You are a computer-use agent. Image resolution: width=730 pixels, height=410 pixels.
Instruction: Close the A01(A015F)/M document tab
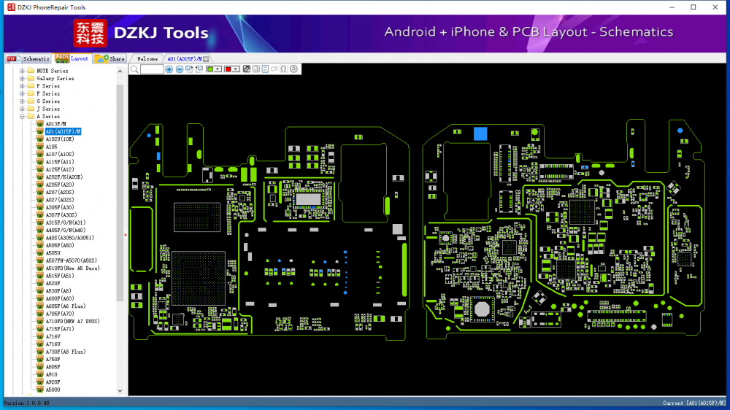[207, 59]
